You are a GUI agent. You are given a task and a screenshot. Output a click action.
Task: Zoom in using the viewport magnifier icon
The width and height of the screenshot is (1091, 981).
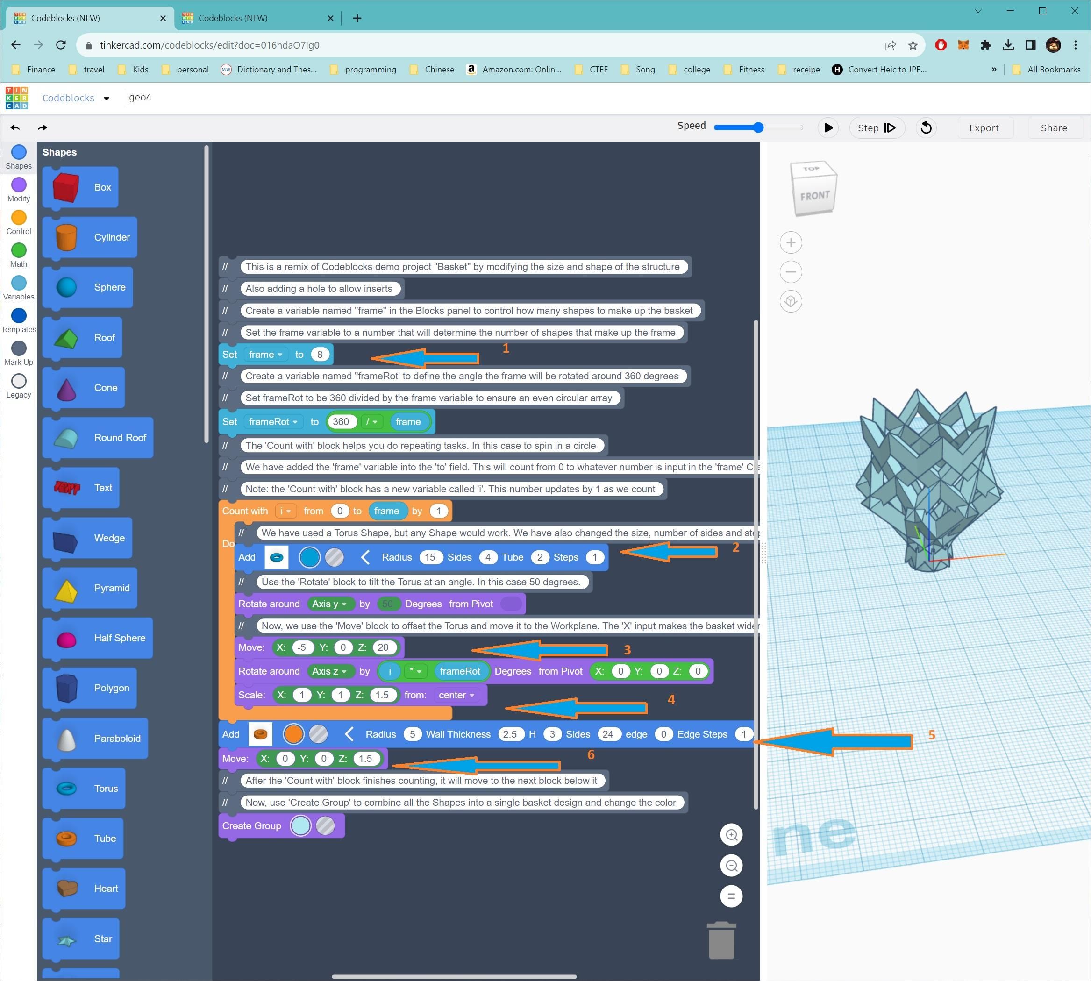731,834
